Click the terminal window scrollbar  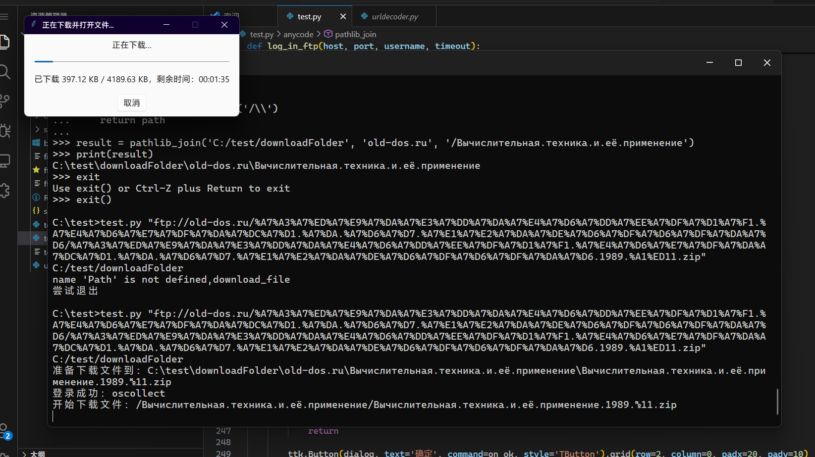[x=777, y=401]
